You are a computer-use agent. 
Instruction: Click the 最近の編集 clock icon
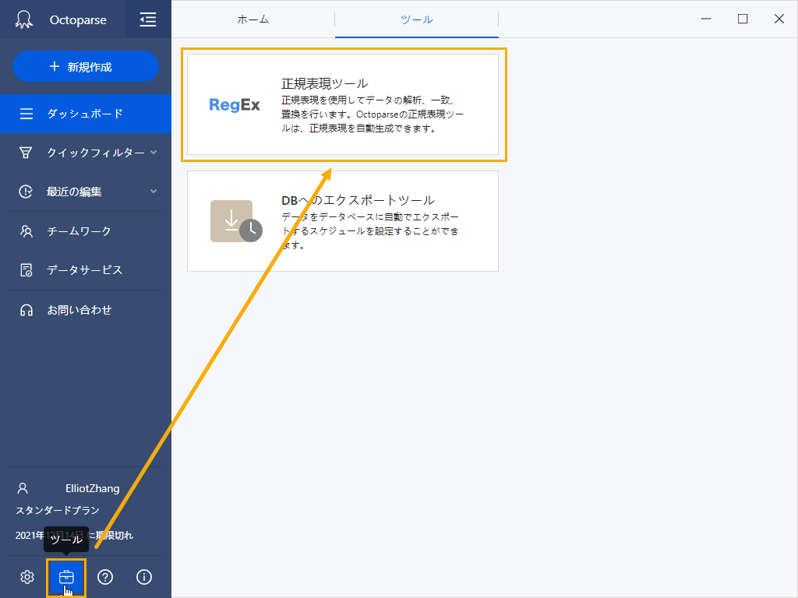pyautogui.click(x=26, y=192)
